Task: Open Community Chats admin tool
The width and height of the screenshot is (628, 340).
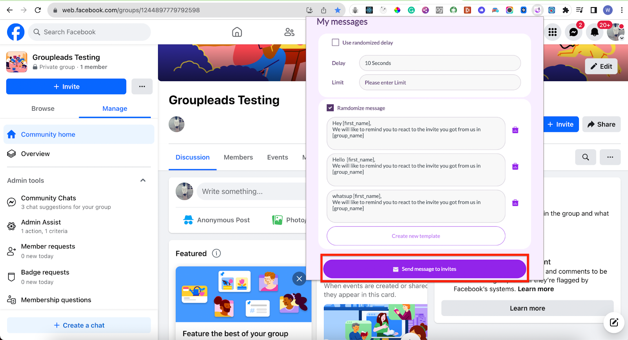Action: coord(79,202)
